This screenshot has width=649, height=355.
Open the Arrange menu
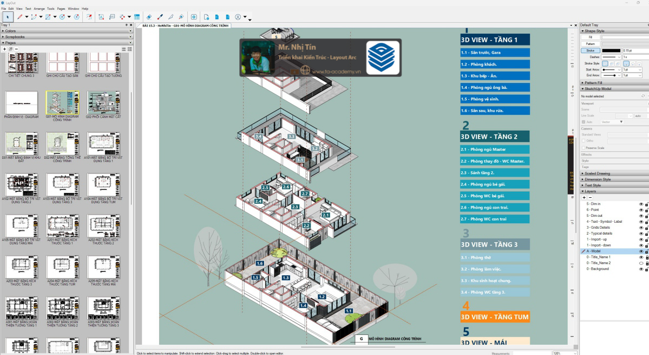tap(39, 9)
